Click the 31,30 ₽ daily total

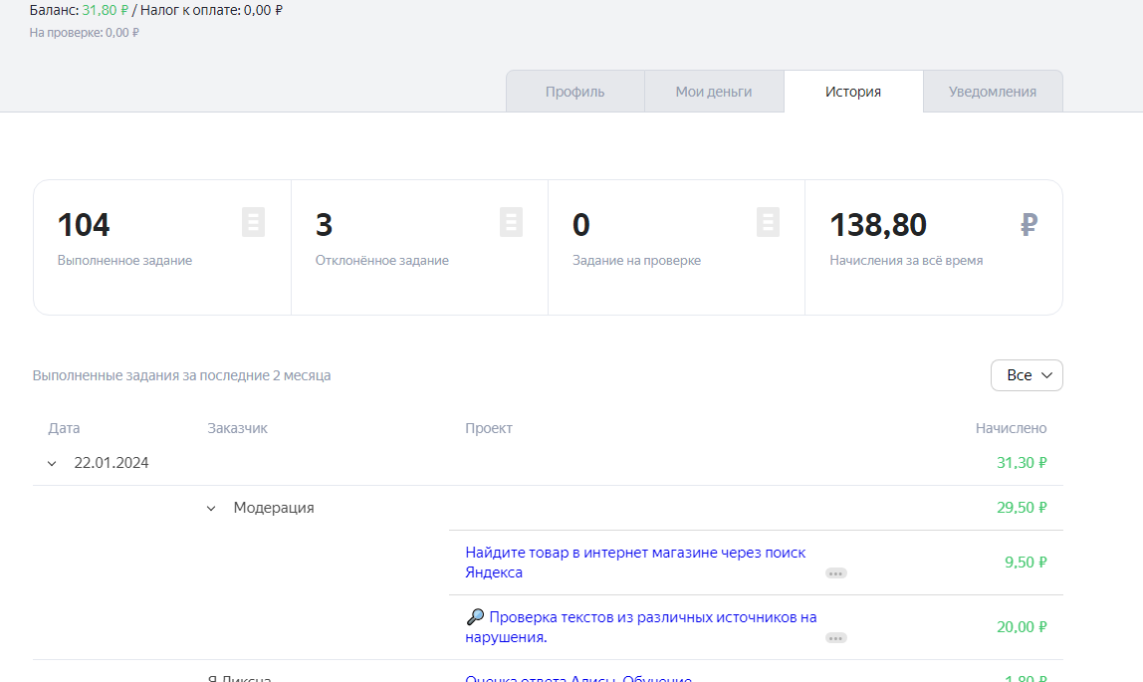(1022, 463)
